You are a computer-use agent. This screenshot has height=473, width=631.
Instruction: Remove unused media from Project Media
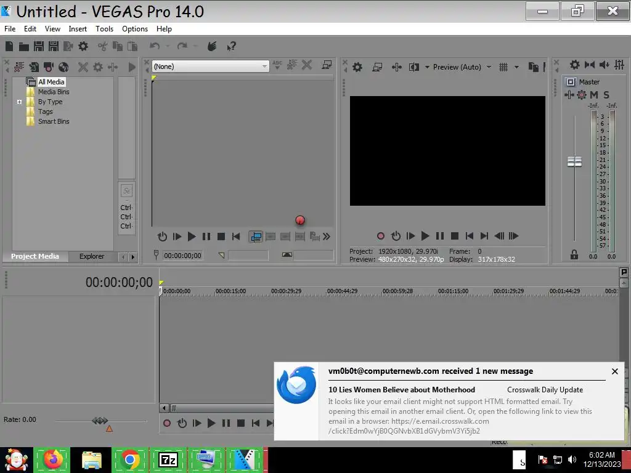19,67
